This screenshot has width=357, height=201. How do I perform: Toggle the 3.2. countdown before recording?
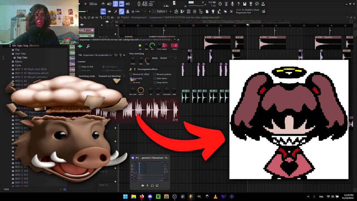(x=115, y=4)
